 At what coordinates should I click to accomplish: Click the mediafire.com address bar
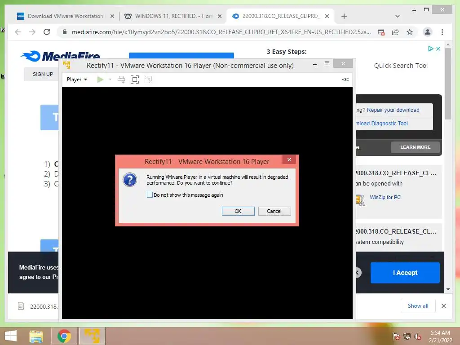click(x=221, y=32)
